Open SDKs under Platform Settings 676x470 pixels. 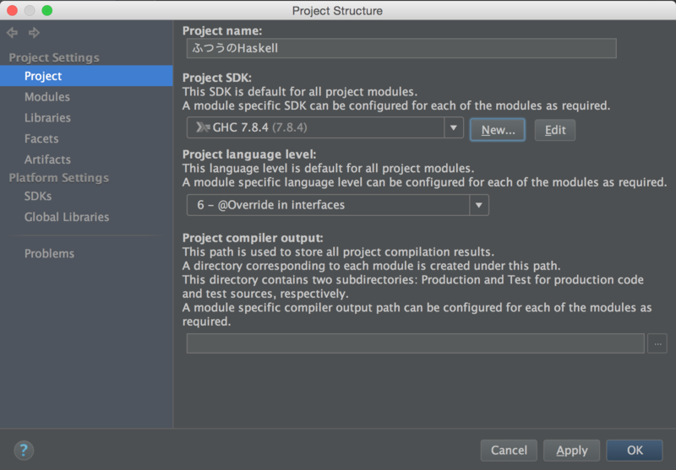coord(38,197)
